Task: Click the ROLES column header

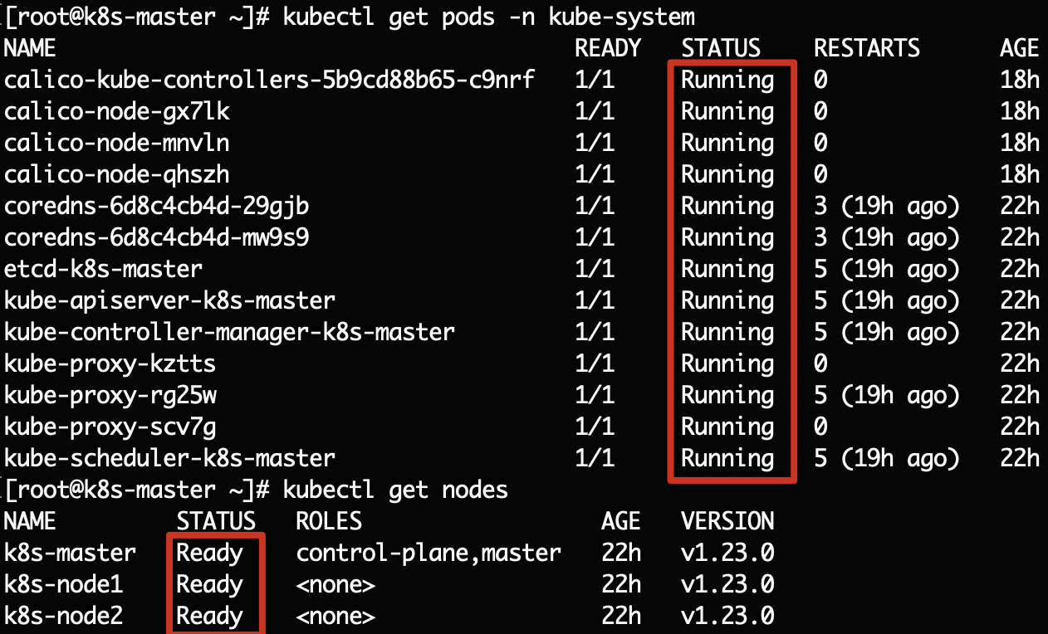Action: coord(329,521)
